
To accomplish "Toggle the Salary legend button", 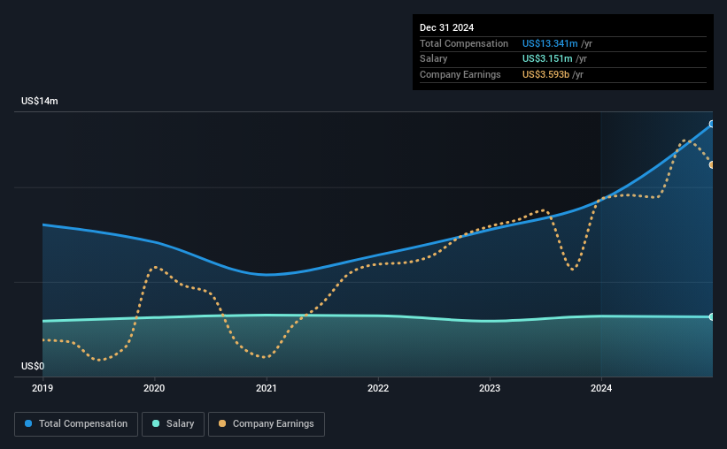I will pos(173,424).
